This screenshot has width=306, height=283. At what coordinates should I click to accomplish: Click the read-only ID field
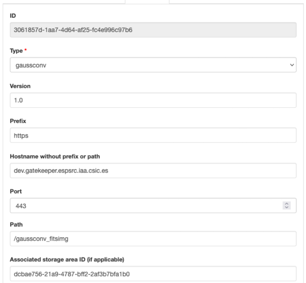(x=153, y=31)
